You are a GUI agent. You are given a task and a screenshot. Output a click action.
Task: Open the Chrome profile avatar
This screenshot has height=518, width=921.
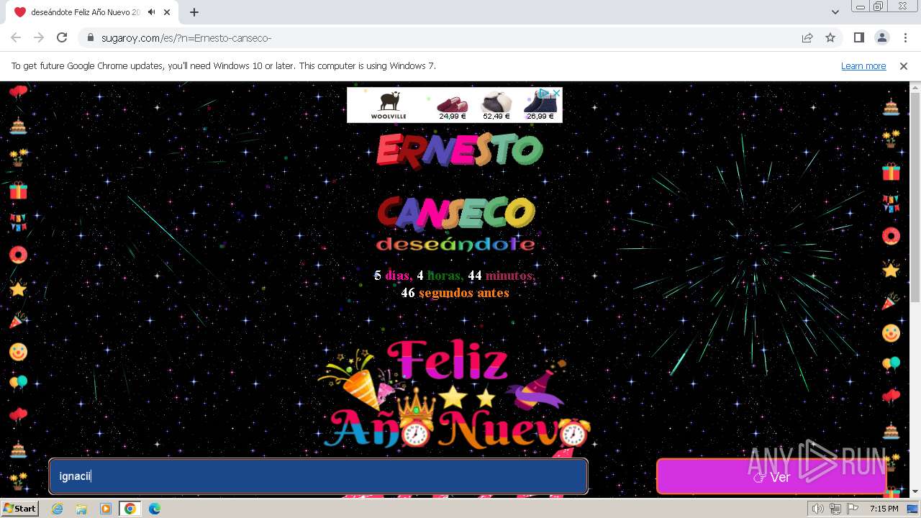pyautogui.click(x=882, y=37)
